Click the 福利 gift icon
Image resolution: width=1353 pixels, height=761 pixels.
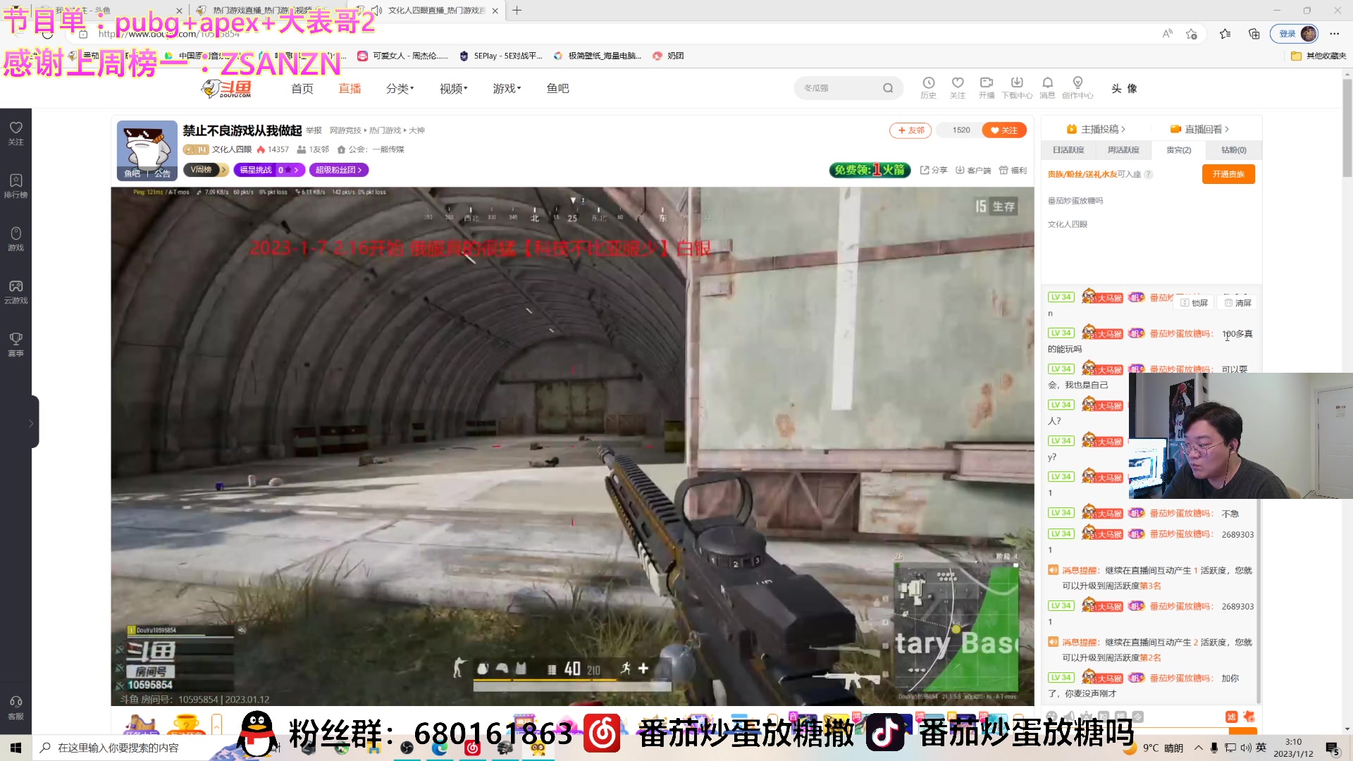[1013, 170]
